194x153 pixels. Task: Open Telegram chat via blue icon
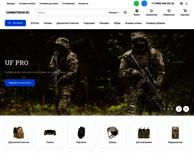[x=144, y=4]
